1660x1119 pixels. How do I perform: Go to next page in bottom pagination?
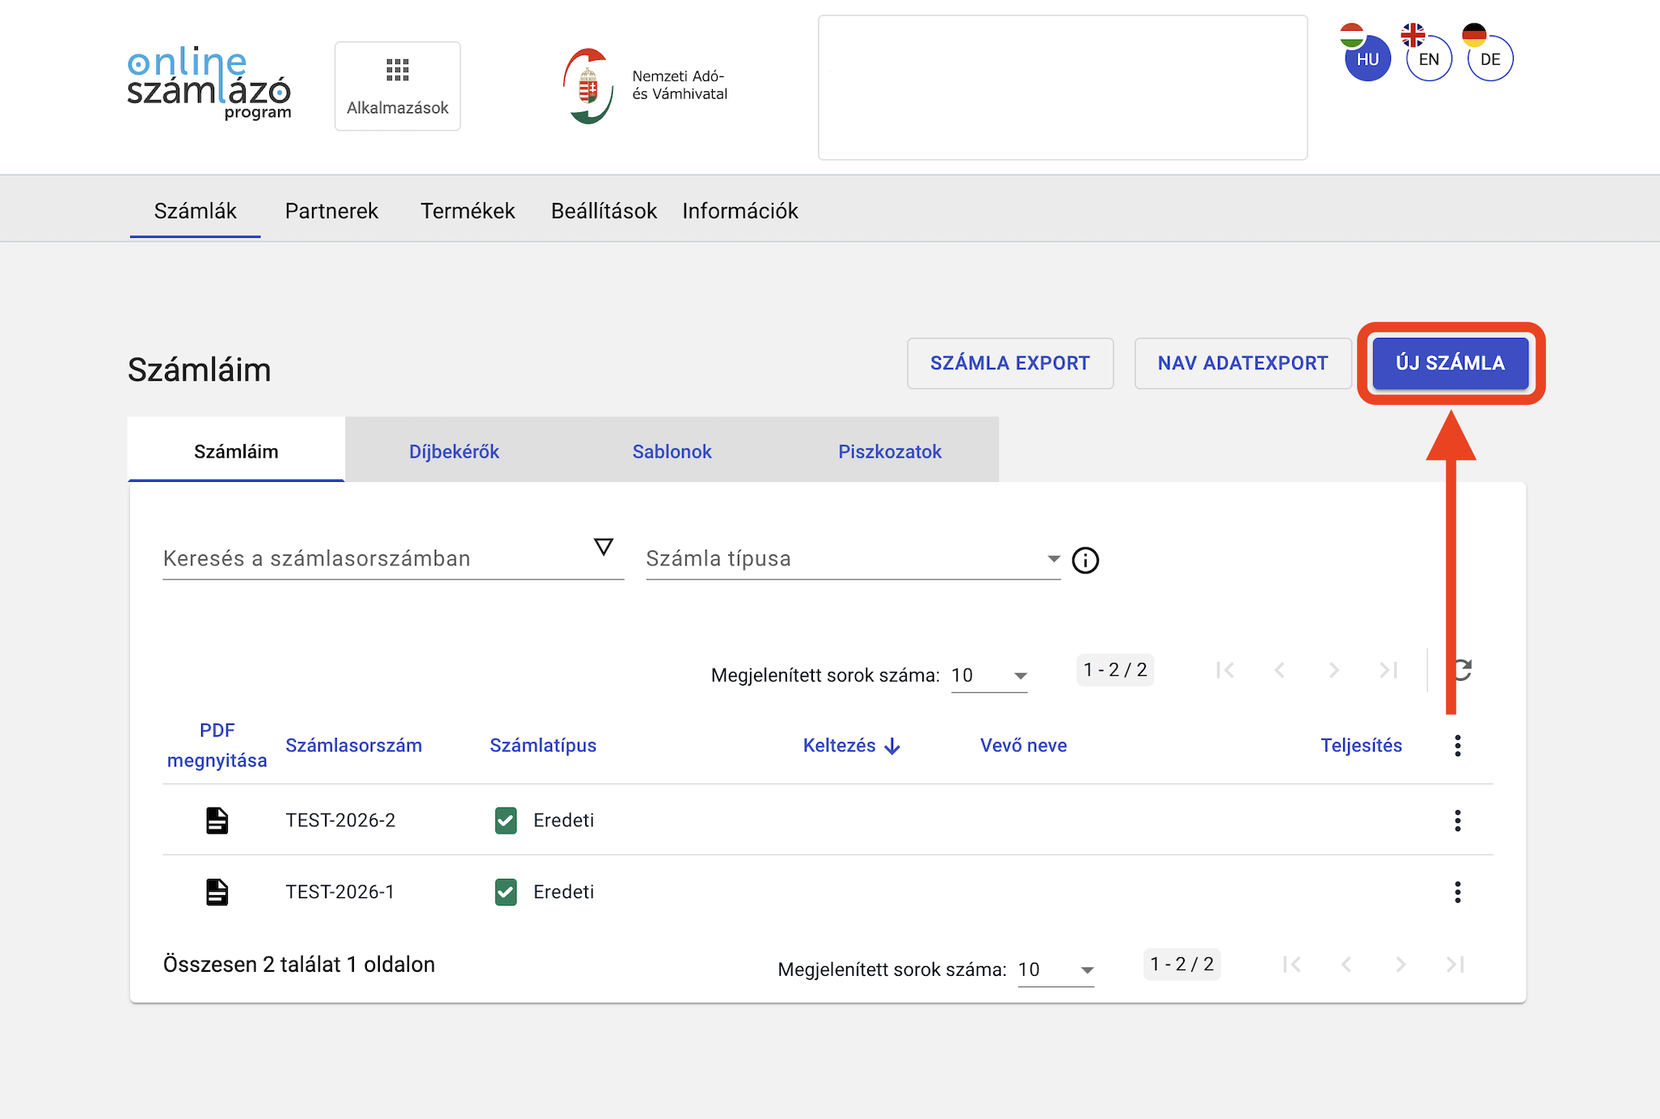(x=1401, y=964)
